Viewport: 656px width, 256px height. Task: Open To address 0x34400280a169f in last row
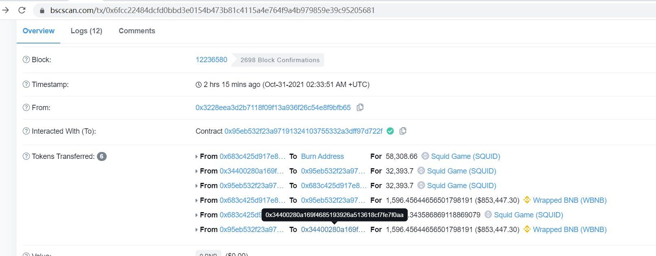coord(333,230)
